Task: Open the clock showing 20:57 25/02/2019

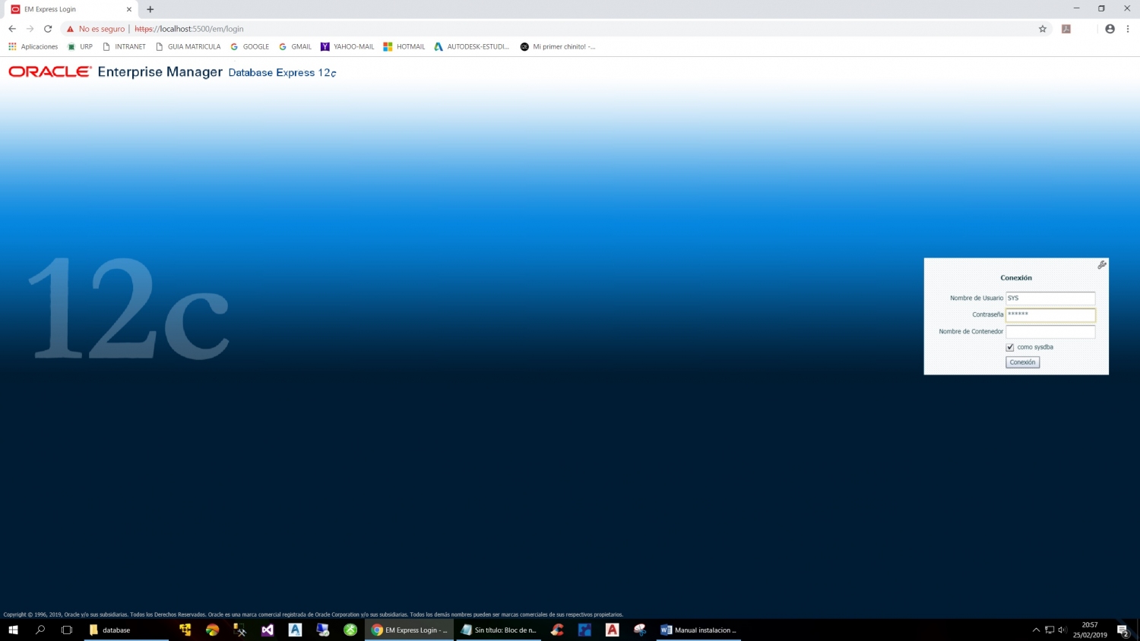Action: click(1090, 630)
